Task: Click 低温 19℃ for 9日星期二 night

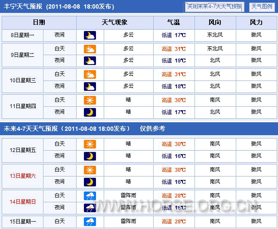Action: coord(173,61)
